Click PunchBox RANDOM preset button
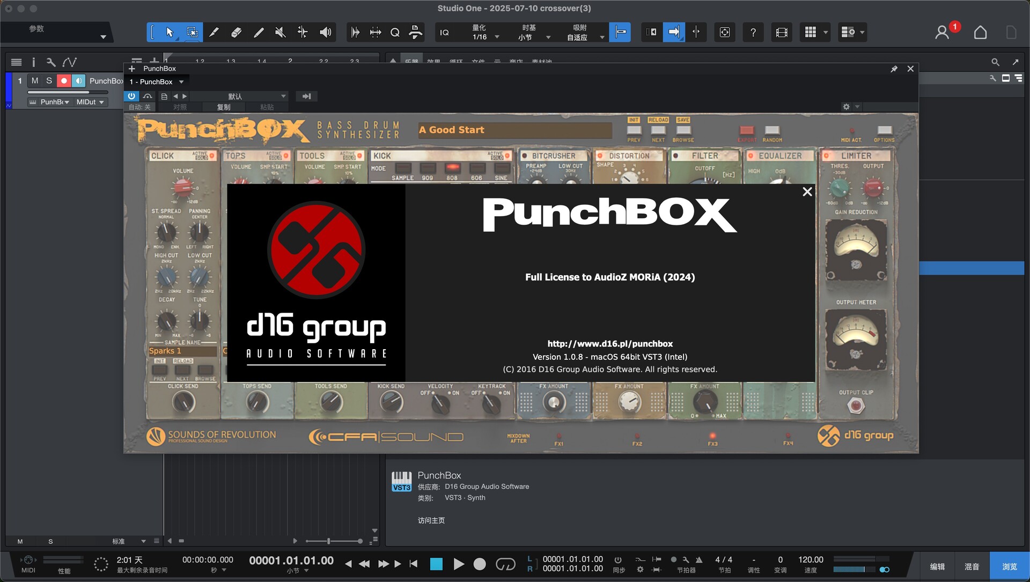1030x582 pixels. (772, 130)
